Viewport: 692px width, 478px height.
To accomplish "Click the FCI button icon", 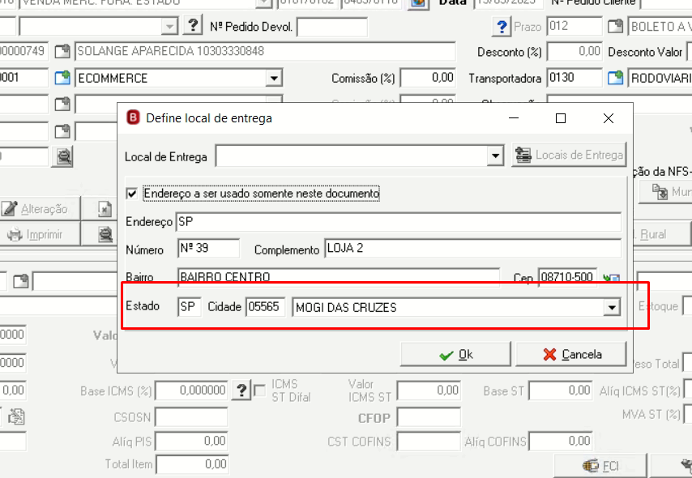I will pos(590,466).
